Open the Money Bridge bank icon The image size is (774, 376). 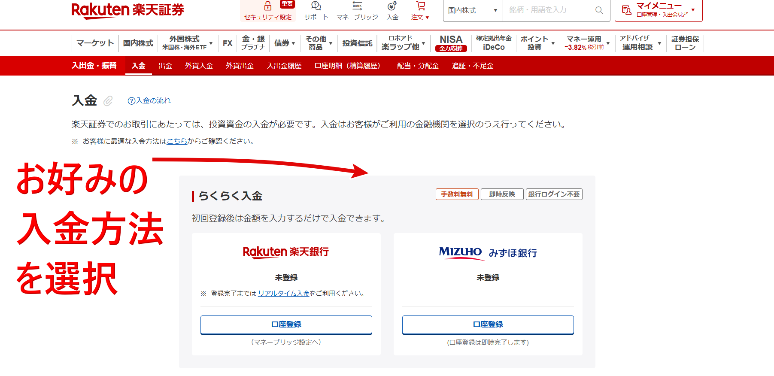click(357, 6)
